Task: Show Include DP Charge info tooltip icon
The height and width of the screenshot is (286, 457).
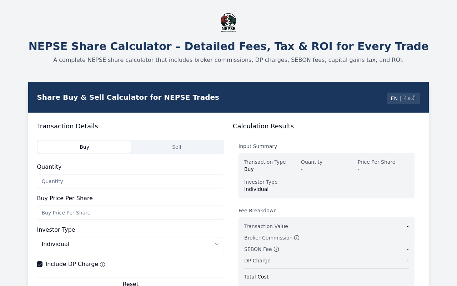Action: click(102, 265)
